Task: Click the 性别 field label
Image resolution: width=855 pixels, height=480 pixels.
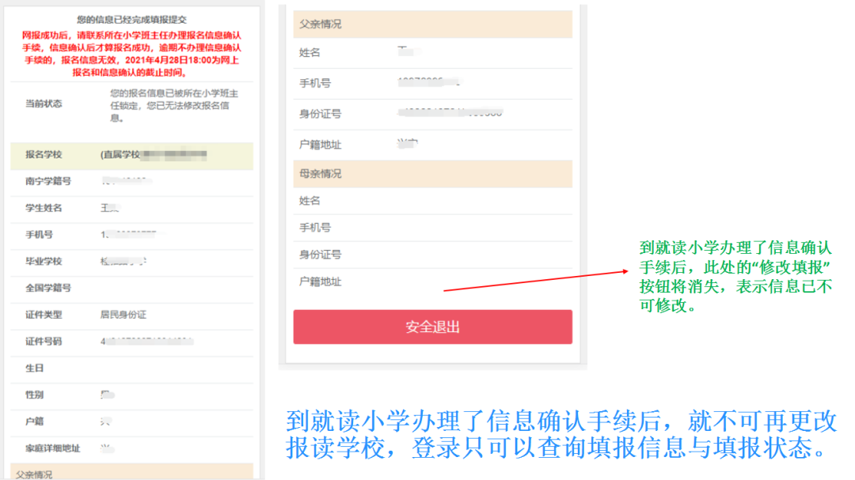Action: [35, 395]
